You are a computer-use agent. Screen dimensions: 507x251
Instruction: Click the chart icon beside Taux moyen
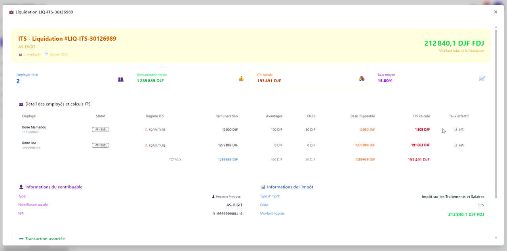(482, 79)
